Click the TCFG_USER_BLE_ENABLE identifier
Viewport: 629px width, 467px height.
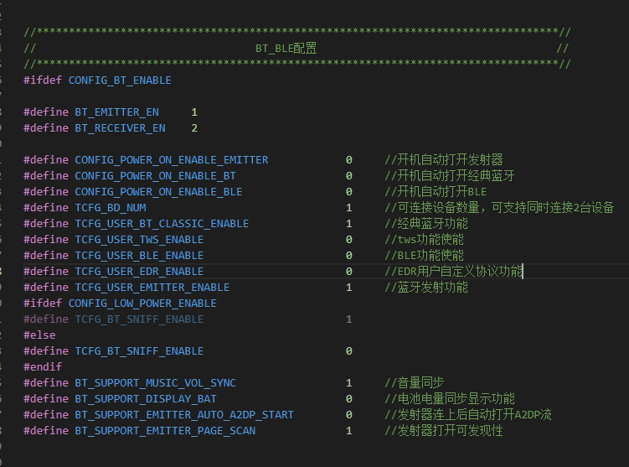click(139, 256)
